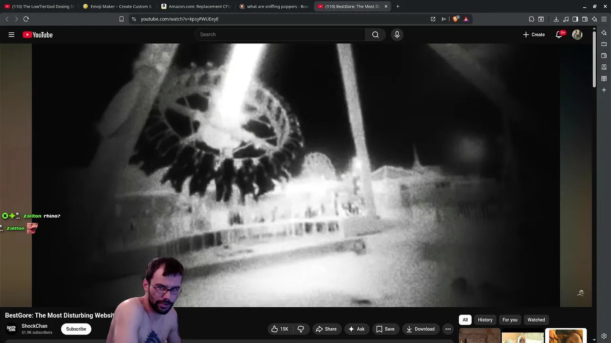The width and height of the screenshot is (611, 343).
Task: Open the Brave Rewards triangle icon
Action: pos(466,19)
